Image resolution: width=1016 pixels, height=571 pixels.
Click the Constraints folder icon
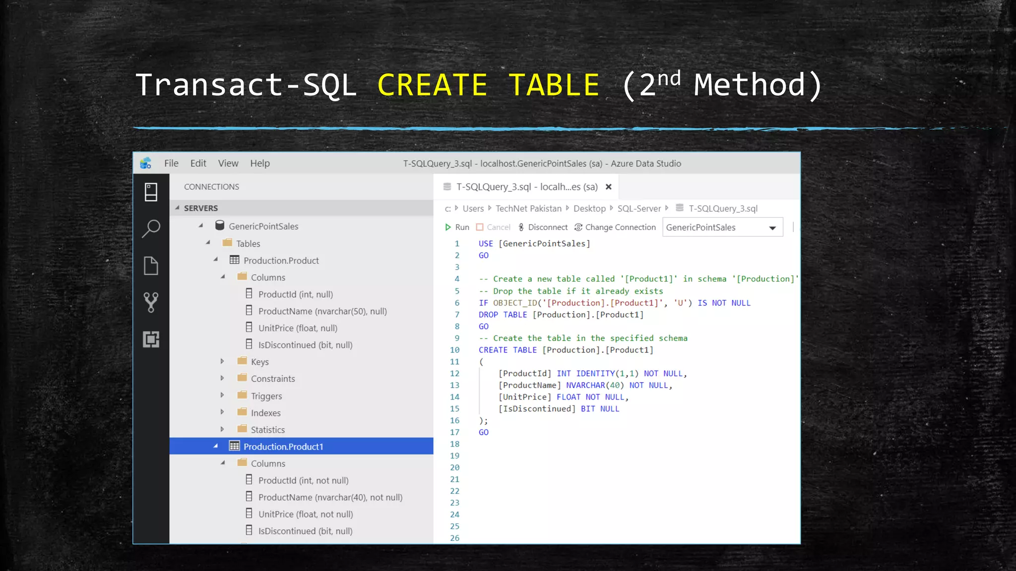242,377
